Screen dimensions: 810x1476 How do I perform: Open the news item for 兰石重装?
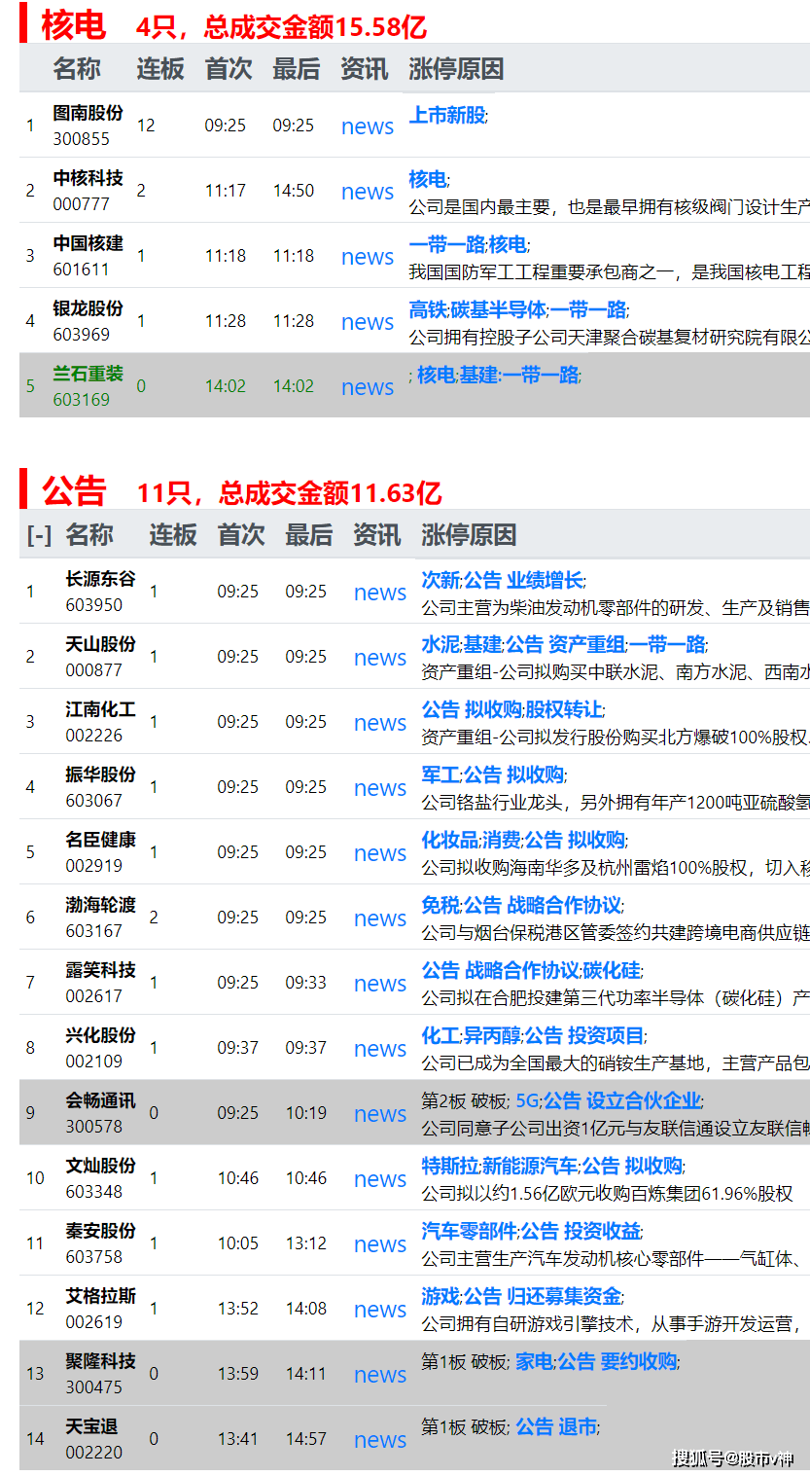(367, 387)
